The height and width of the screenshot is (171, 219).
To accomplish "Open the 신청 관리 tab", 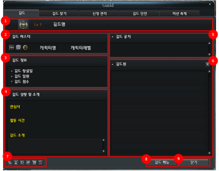I will [99, 14].
